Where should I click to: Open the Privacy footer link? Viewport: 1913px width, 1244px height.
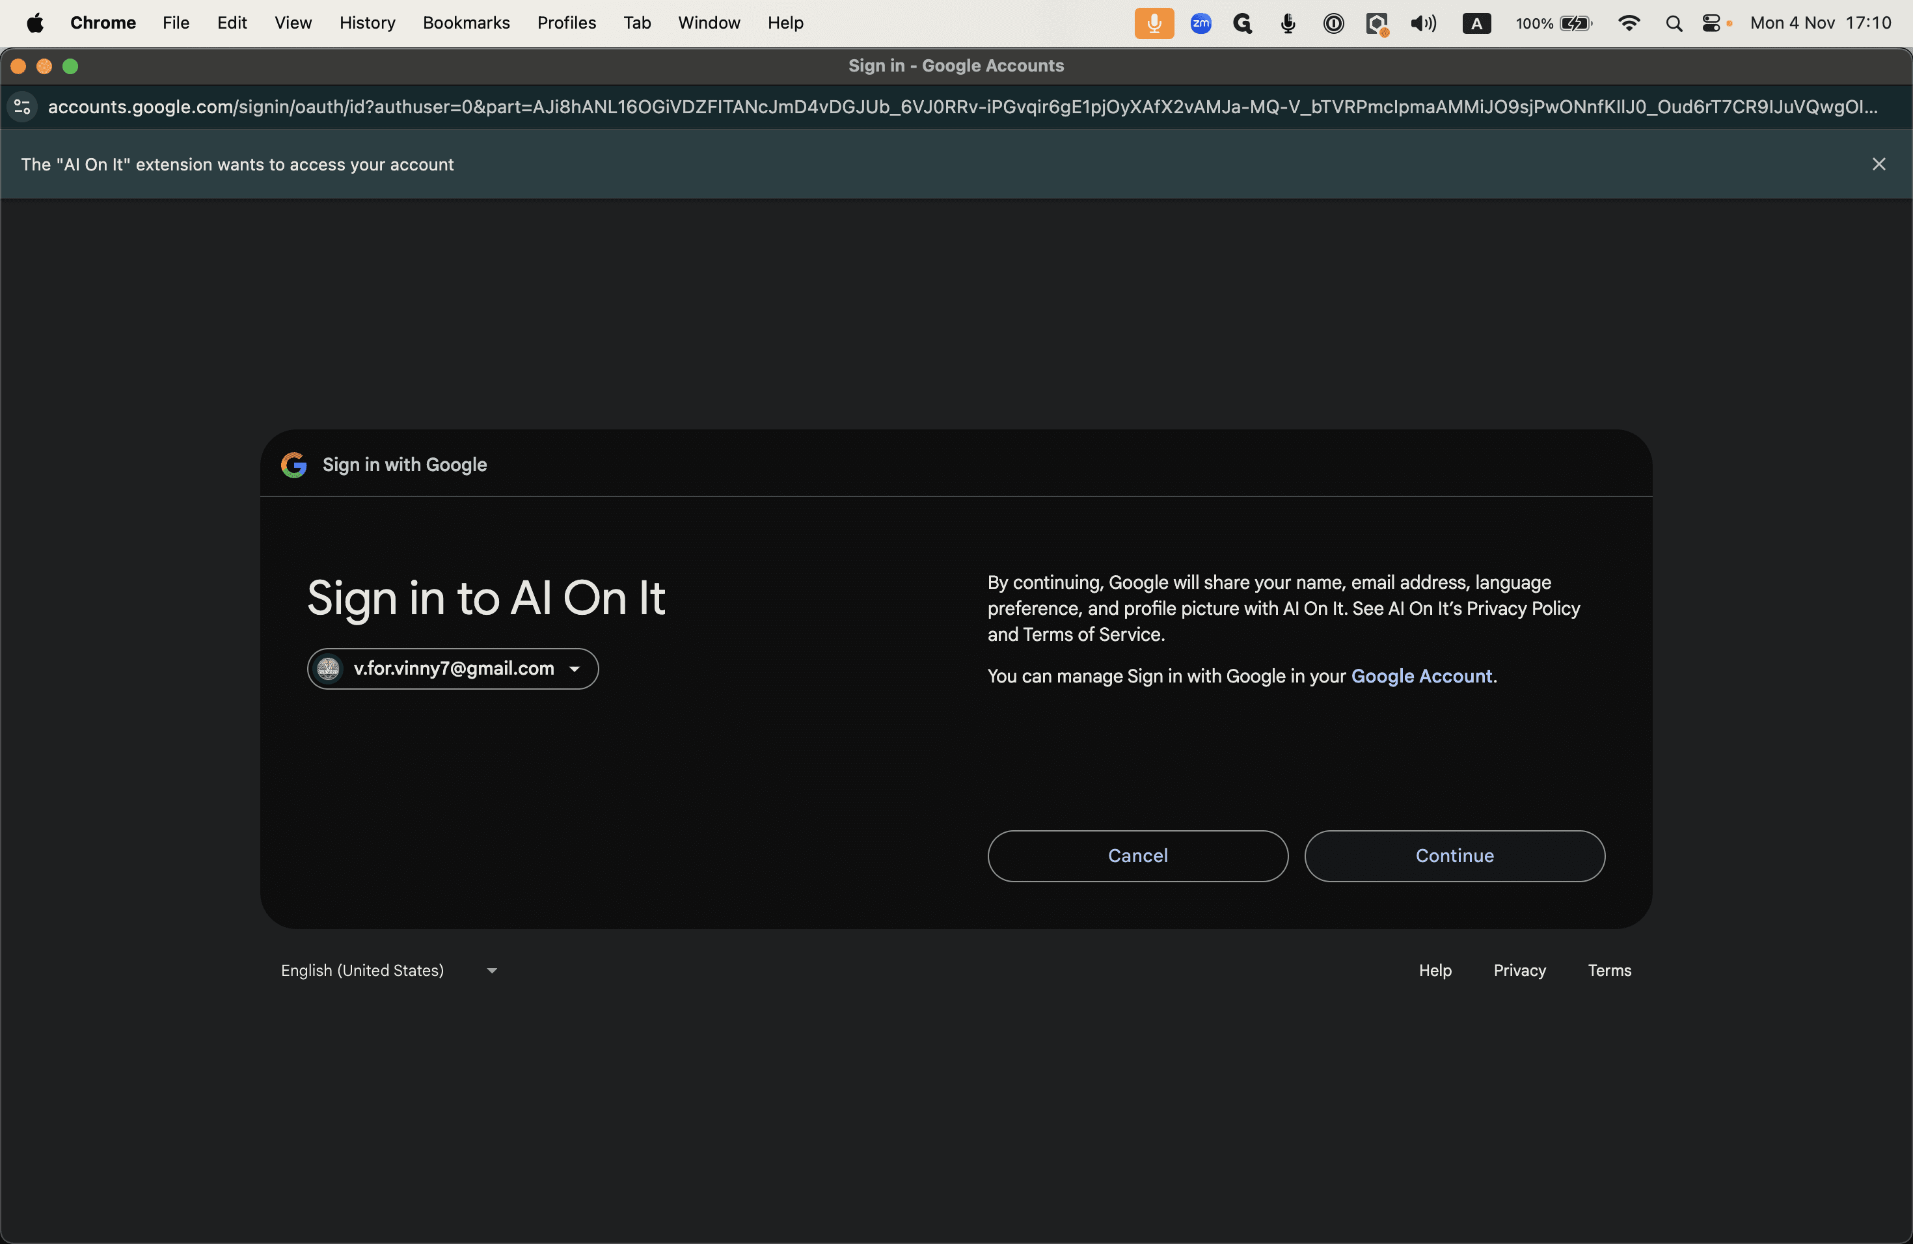click(1519, 970)
